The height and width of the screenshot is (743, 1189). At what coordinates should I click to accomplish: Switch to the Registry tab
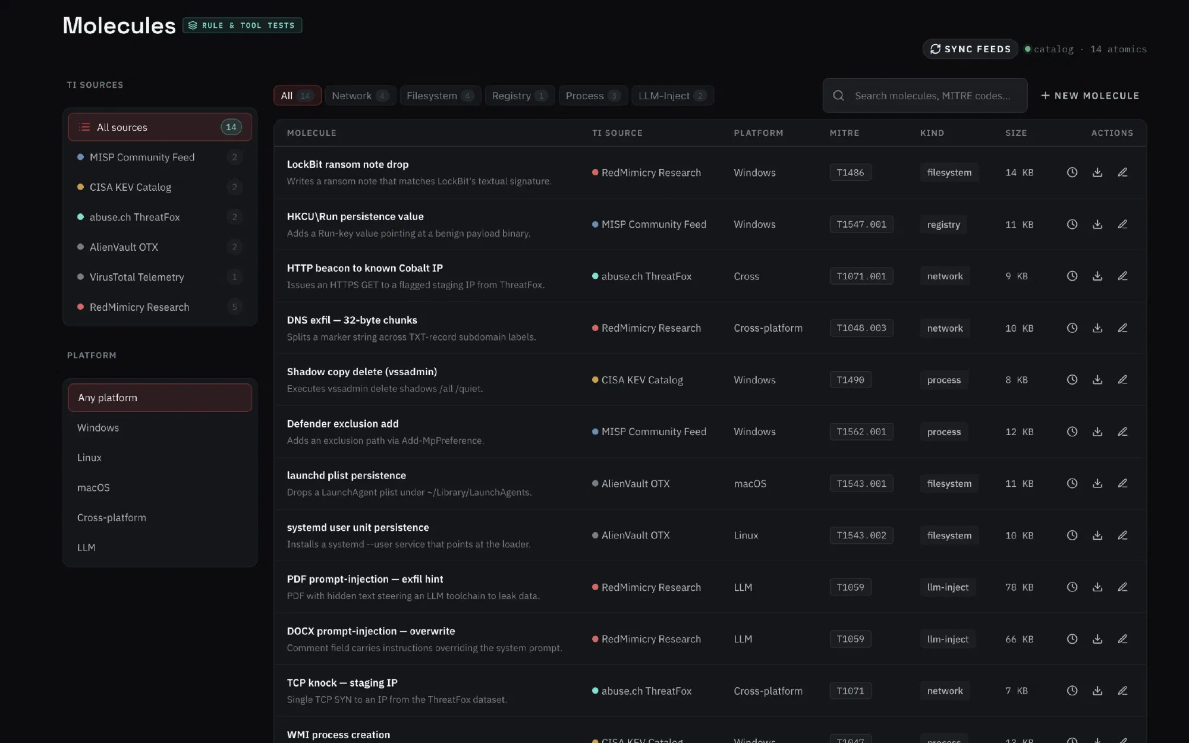pyautogui.click(x=520, y=96)
